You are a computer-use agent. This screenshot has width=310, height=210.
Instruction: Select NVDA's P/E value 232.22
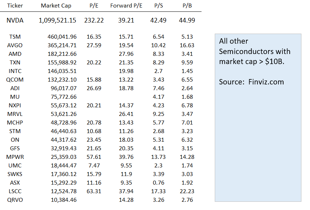94,20
